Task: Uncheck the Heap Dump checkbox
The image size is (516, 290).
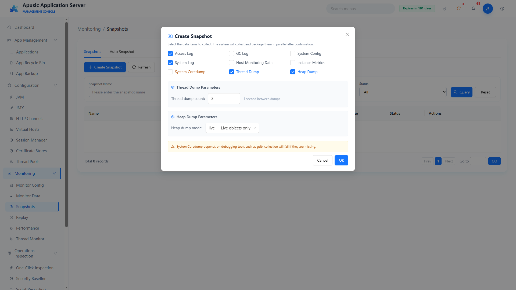Action: [293, 72]
